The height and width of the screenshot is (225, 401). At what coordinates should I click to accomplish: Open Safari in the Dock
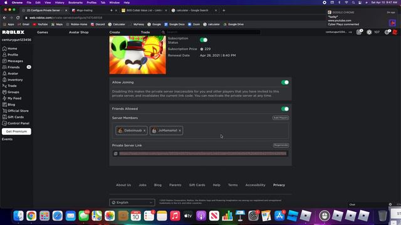point(58,216)
